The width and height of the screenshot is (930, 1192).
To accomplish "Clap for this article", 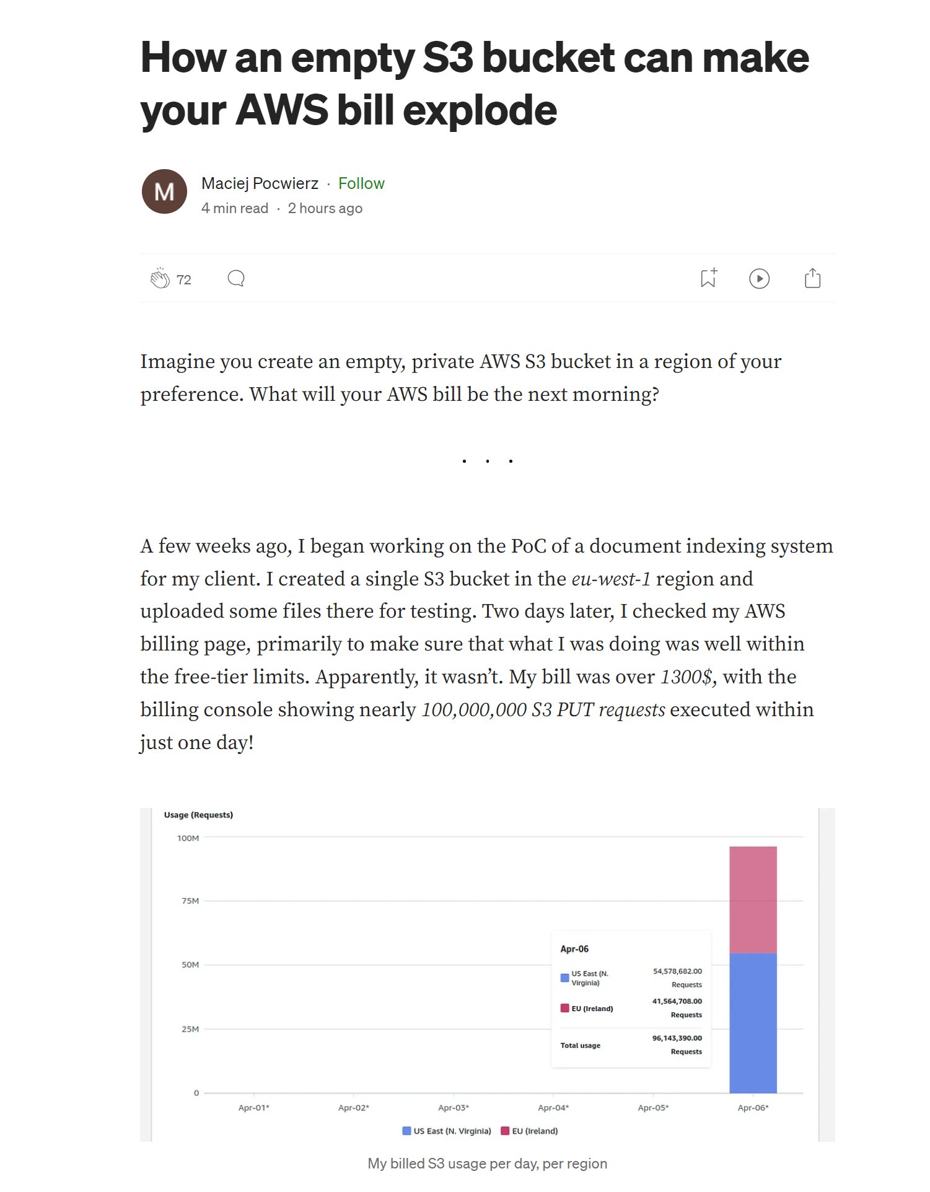I will coord(160,279).
